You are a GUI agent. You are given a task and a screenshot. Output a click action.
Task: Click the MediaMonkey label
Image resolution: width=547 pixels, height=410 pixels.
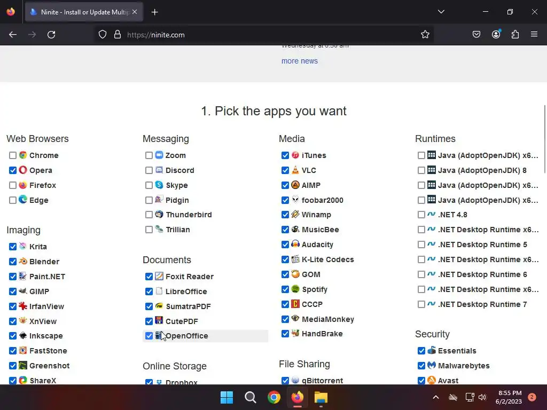click(x=327, y=319)
